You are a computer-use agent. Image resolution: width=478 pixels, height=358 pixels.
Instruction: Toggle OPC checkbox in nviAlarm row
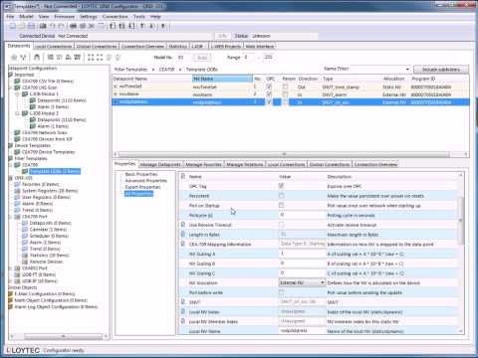pyautogui.click(x=269, y=94)
